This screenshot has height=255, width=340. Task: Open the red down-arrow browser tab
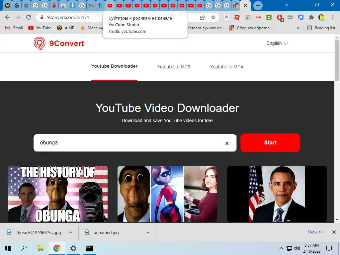click(x=54, y=6)
